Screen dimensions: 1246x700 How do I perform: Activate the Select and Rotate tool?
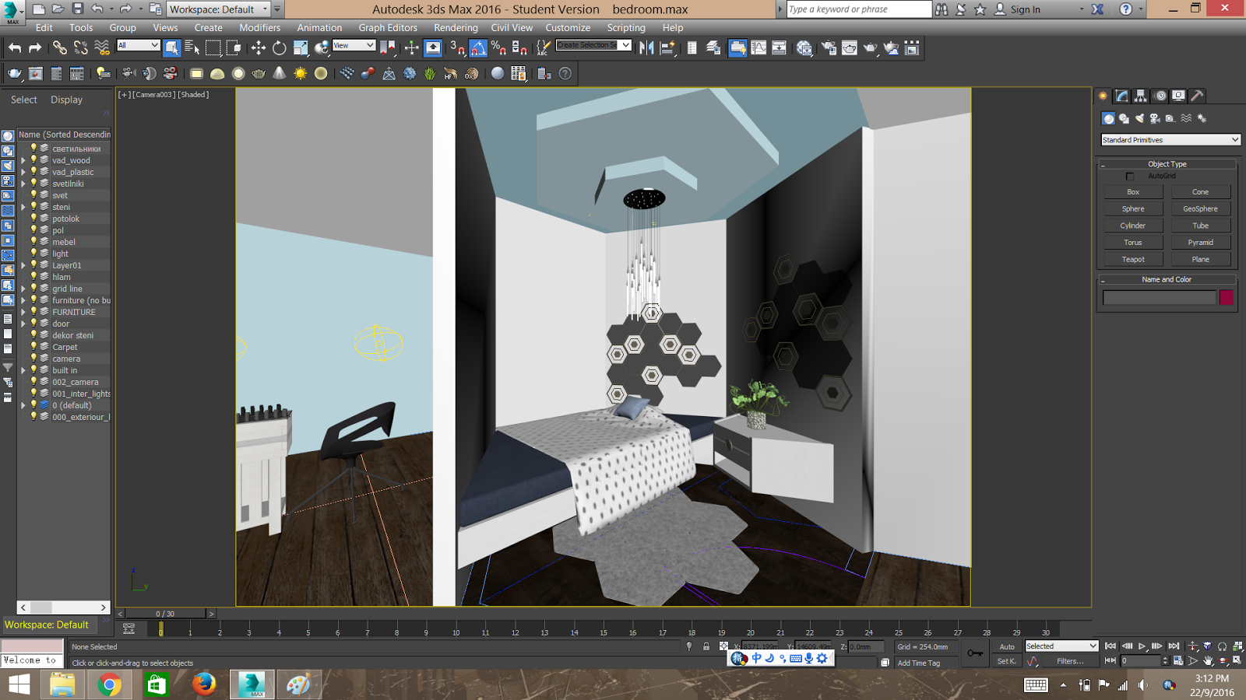pos(278,47)
